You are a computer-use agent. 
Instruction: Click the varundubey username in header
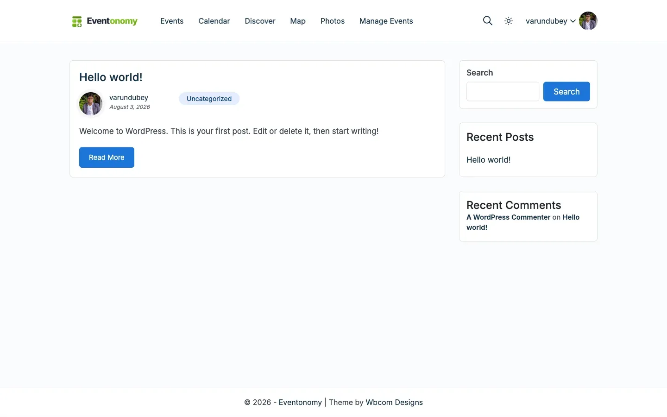[x=547, y=21]
